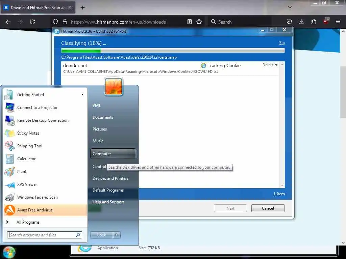The image size is (346, 259).
Task: Open XPS Viewer
Action: pos(45,184)
